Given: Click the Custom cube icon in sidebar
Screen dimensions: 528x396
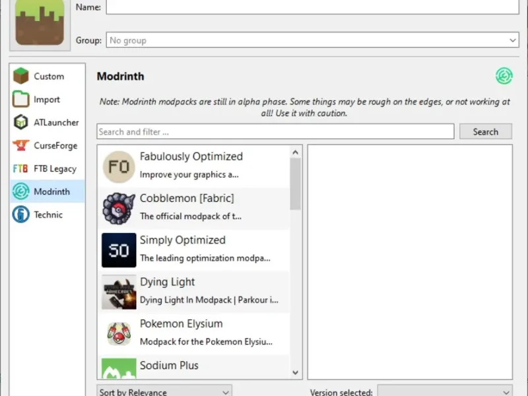Looking at the screenshot, I should coord(21,76).
